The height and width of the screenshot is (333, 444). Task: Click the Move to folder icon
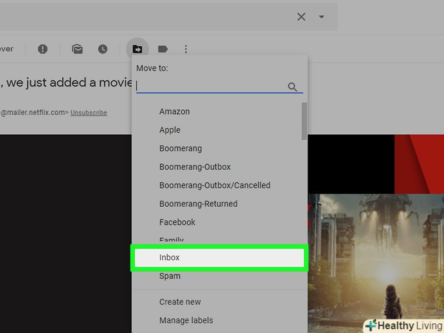coord(138,49)
